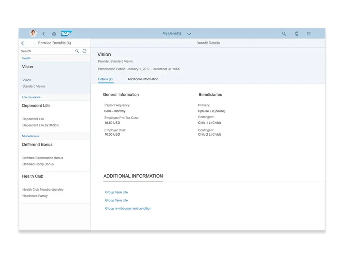Click the Benefit Details header text

point(208,43)
